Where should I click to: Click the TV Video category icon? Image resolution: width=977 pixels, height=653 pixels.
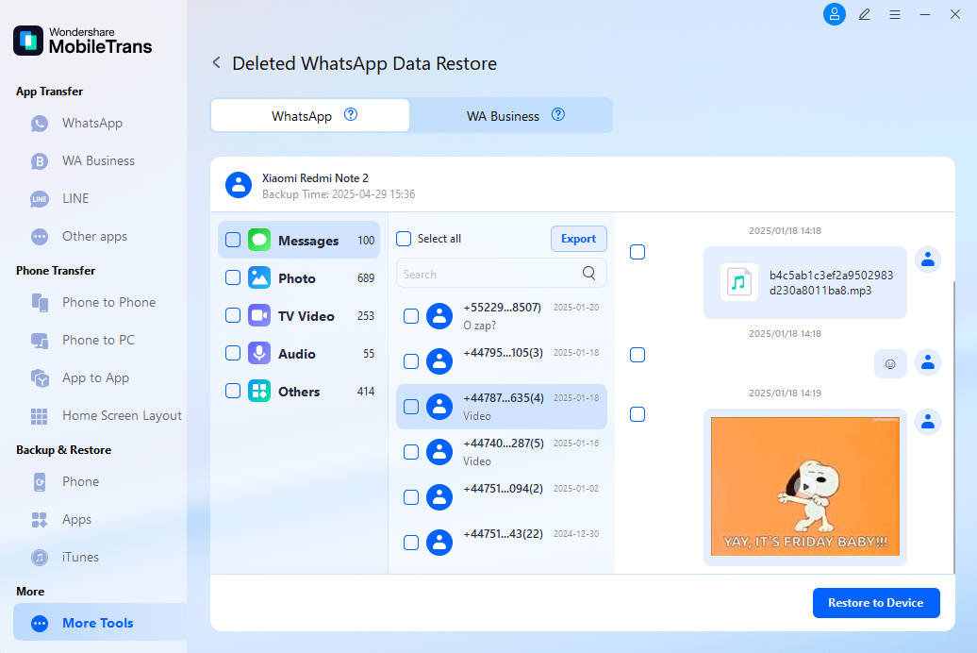pos(259,315)
